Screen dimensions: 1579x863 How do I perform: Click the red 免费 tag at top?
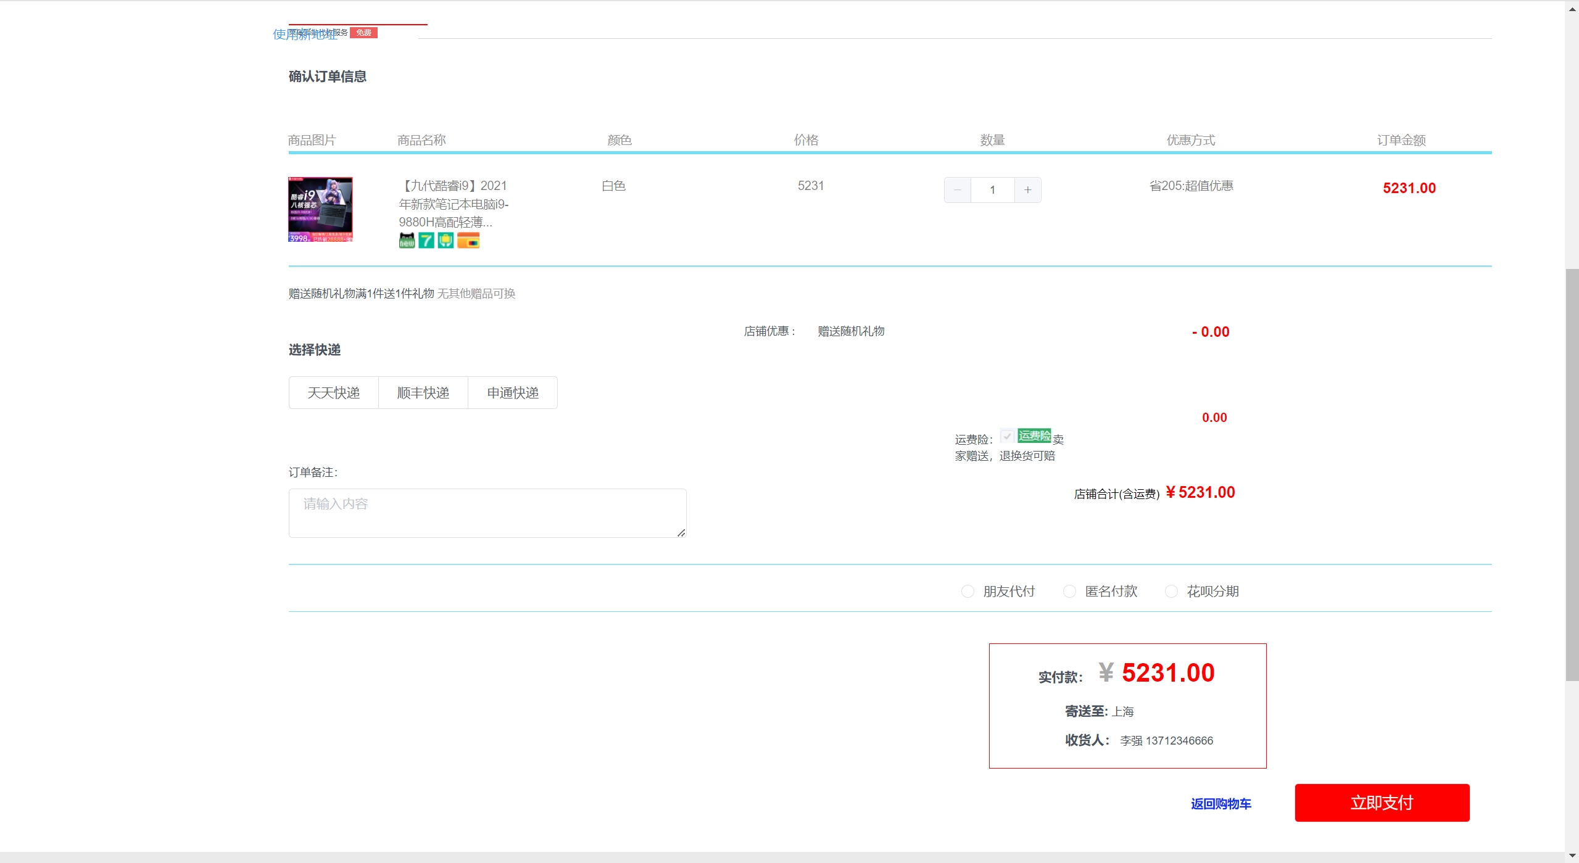[363, 33]
